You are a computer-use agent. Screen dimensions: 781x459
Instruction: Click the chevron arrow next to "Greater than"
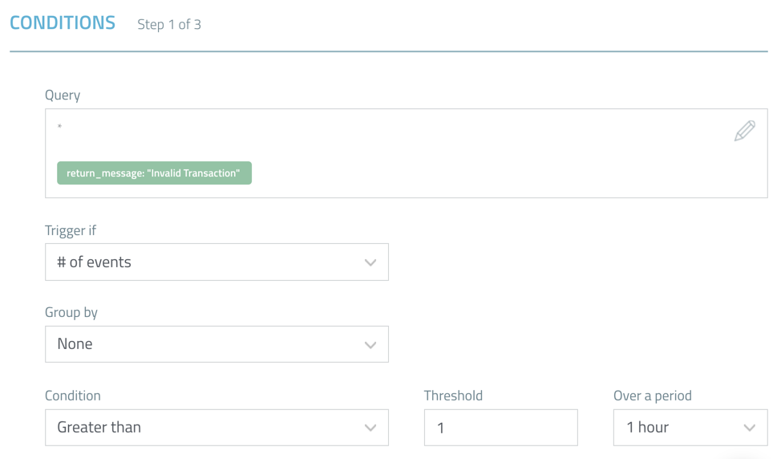370,428
